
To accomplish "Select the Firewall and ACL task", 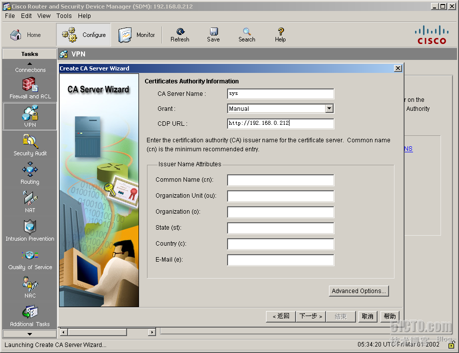I will (x=30, y=88).
